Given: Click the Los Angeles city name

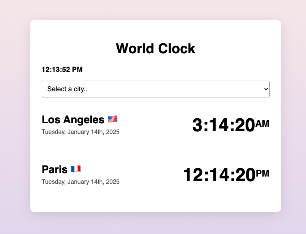Looking at the screenshot, I should coord(73,119).
